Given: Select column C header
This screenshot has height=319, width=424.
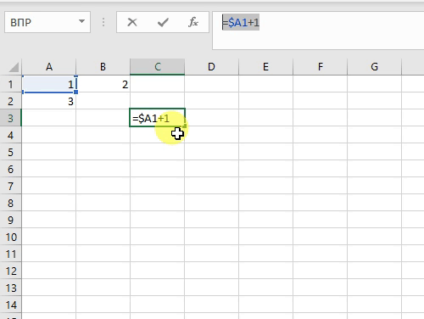Looking at the screenshot, I should (x=158, y=67).
